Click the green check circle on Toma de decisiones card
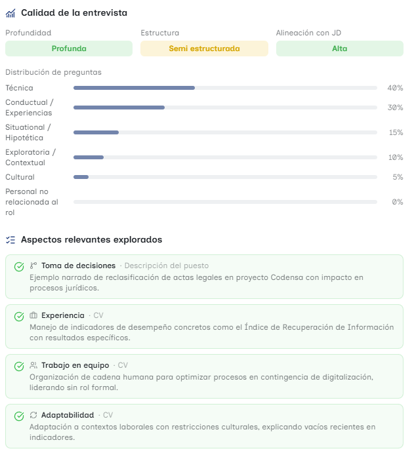The width and height of the screenshot is (414, 455). pyautogui.click(x=19, y=267)
